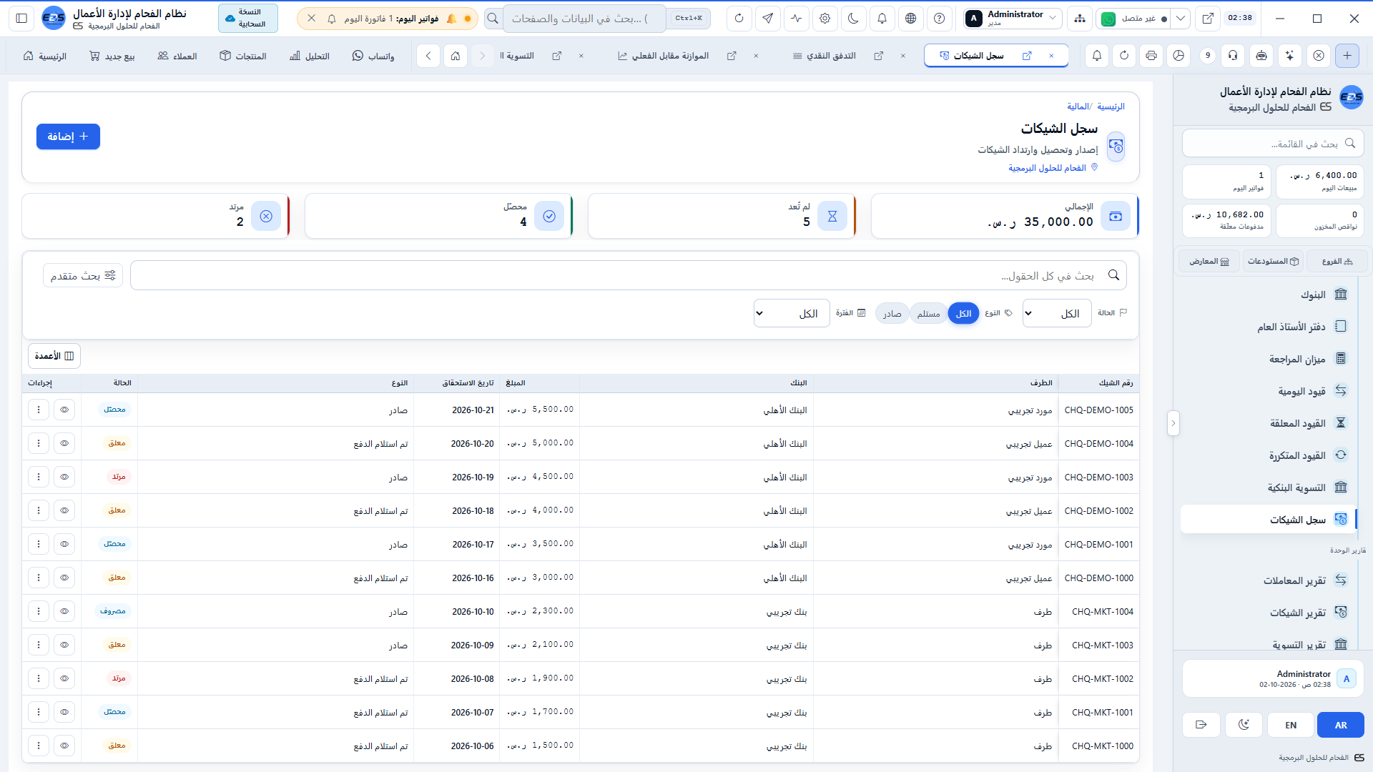
Task: Click the search all fields input
Action: pos(628,275)
